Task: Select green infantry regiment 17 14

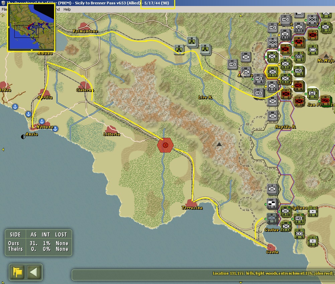Action: (x=286, y=226)
